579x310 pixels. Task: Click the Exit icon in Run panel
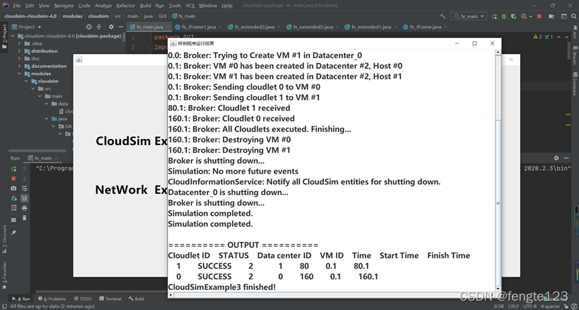[x=13, y=208]
